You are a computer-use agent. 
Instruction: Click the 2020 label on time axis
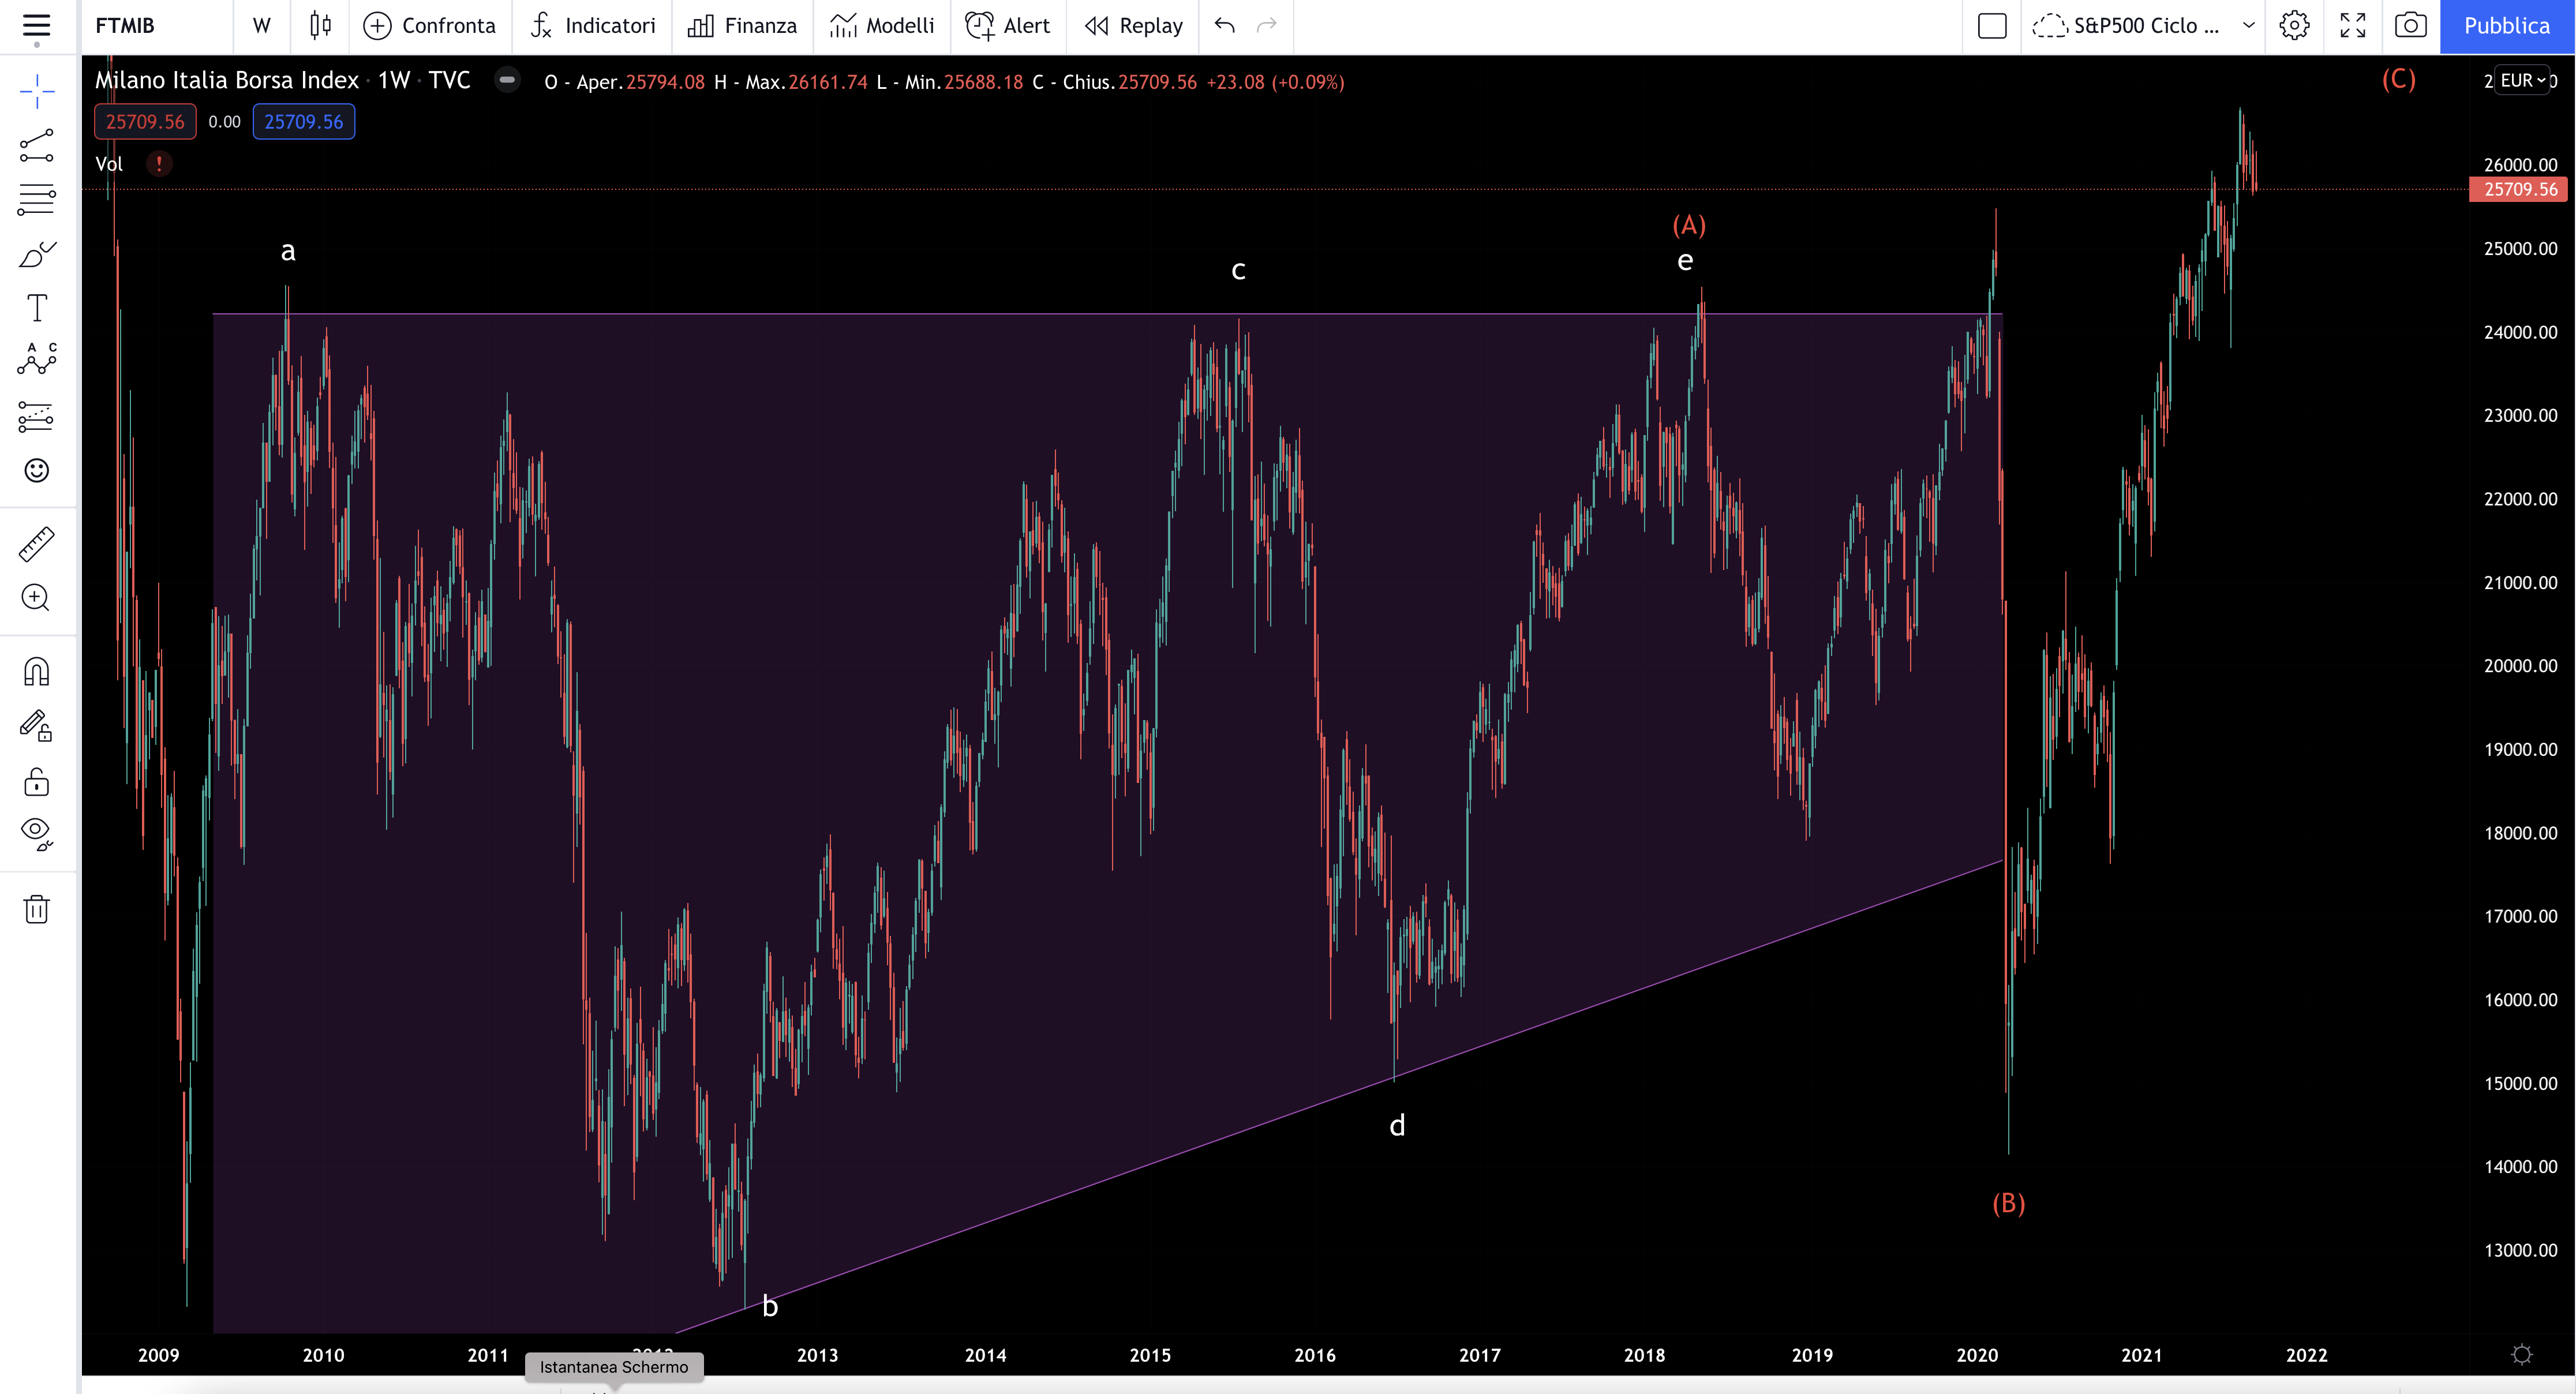point(1977,1355)
